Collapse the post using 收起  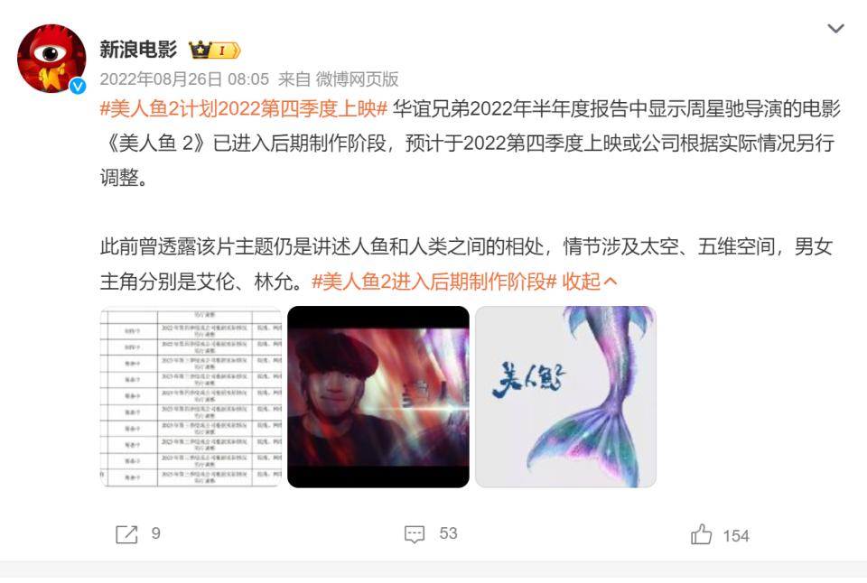[x=581, y=282]
